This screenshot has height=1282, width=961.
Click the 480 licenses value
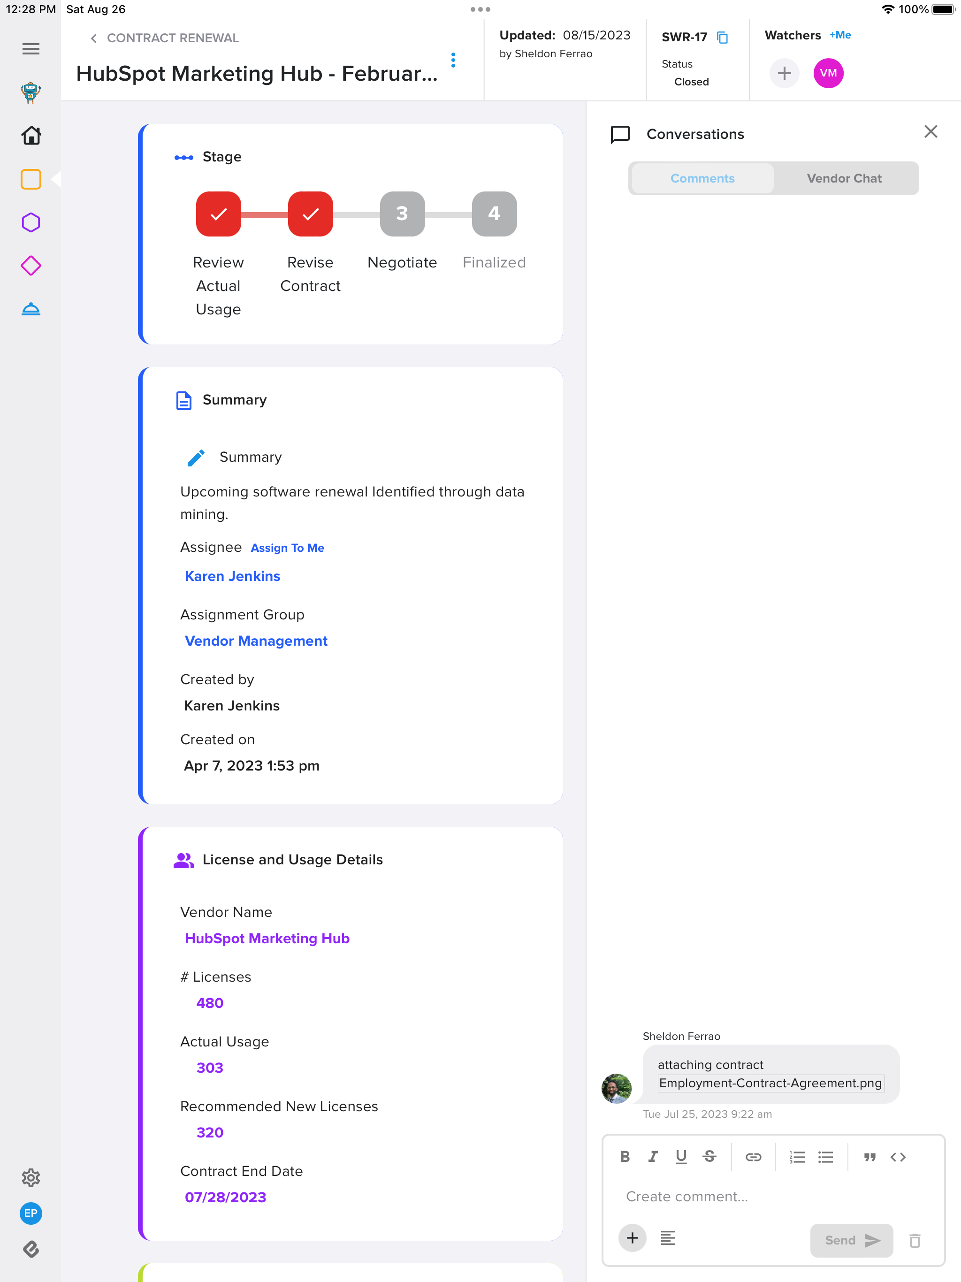click(210, 1003)
